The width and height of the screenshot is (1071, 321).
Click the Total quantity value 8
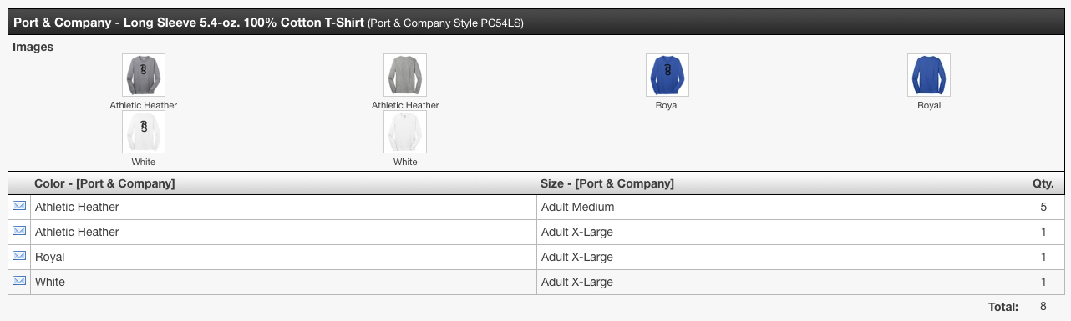1043,307
